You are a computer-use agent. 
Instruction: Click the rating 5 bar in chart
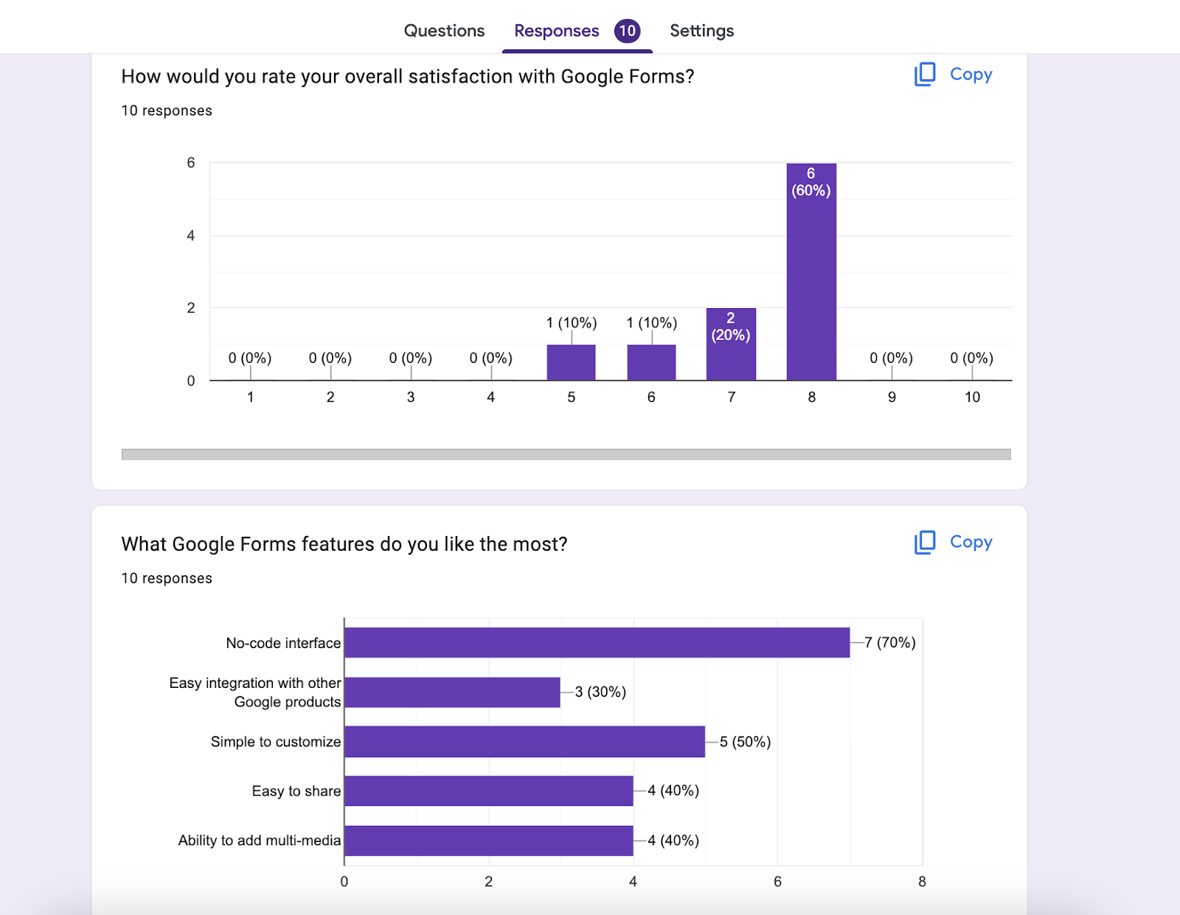[571, 363]
